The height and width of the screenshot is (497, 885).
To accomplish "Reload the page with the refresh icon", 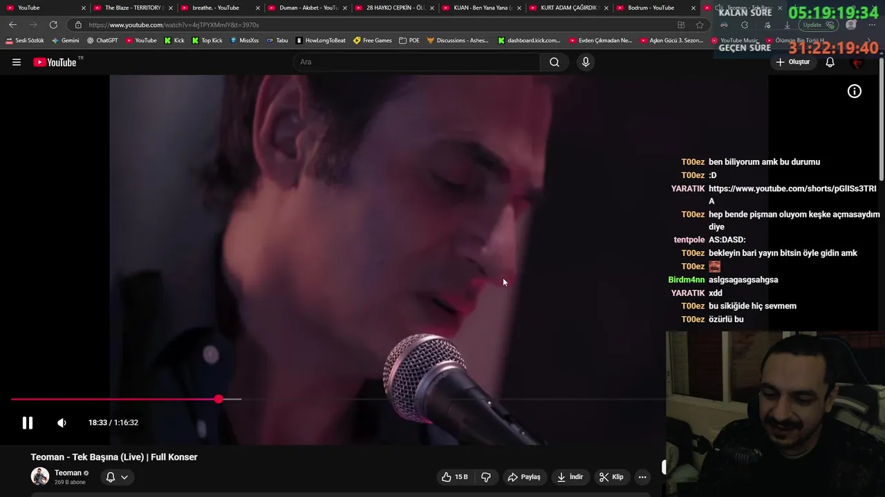I will click(x=53, y=25).
